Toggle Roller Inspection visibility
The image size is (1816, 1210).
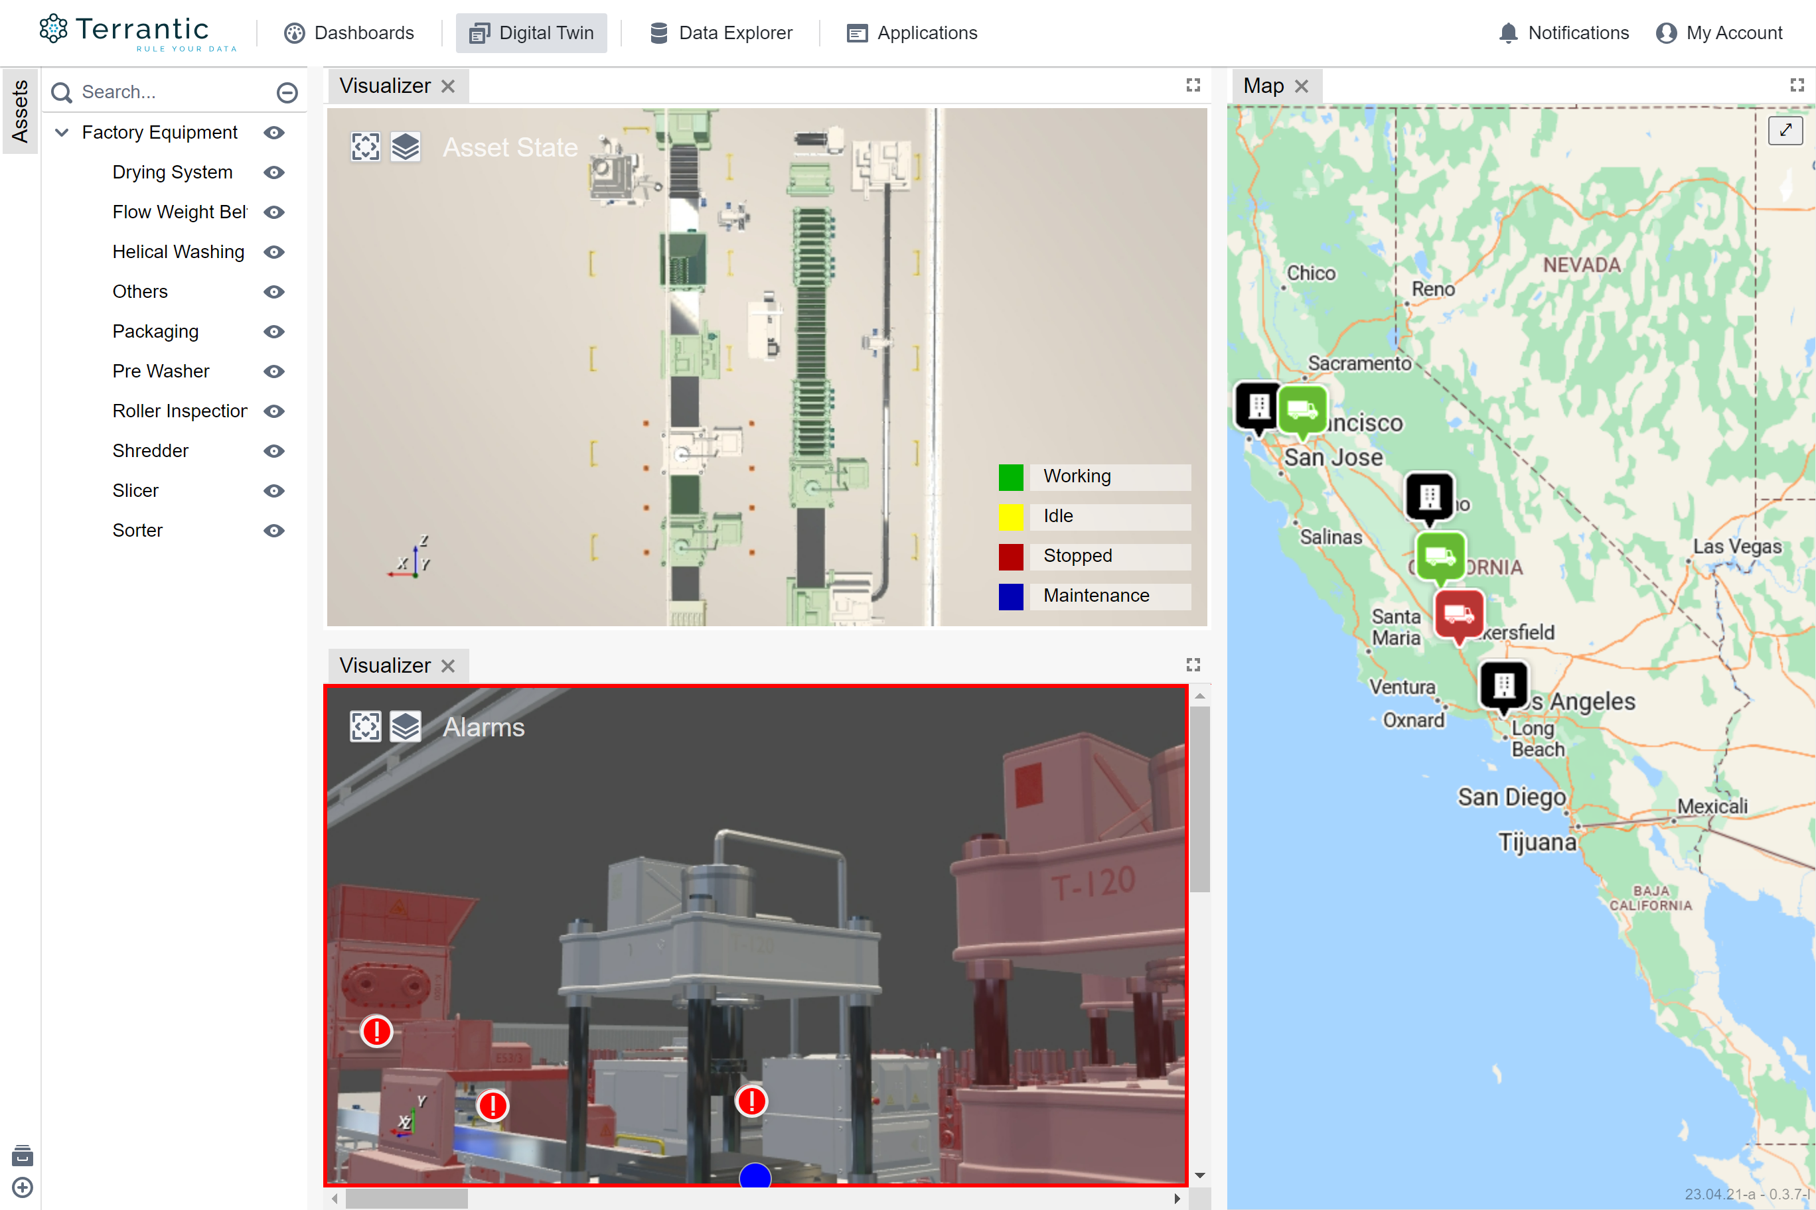(274, 411)
